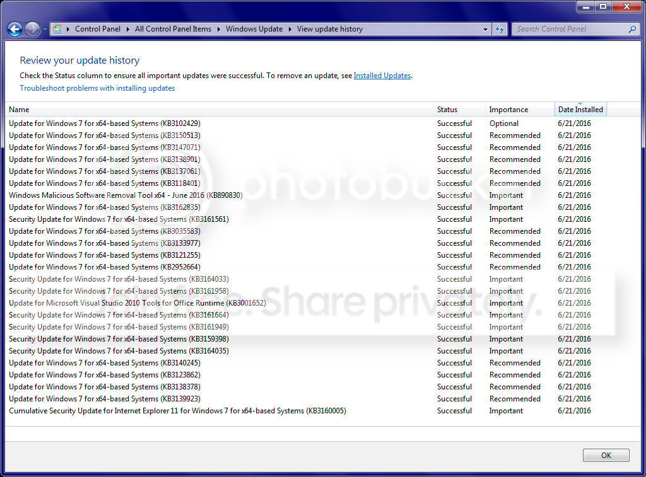Sort list by Status column header
646x477 pixels.
click(x=459, y=110)
